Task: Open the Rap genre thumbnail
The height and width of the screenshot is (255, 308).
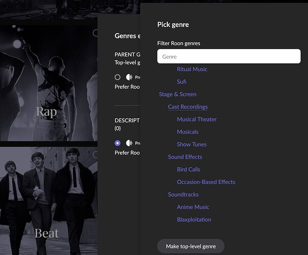Action: click(48, 83)
